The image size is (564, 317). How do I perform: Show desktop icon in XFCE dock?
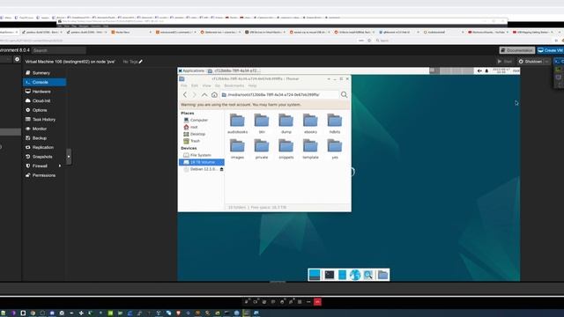(315, 275)
